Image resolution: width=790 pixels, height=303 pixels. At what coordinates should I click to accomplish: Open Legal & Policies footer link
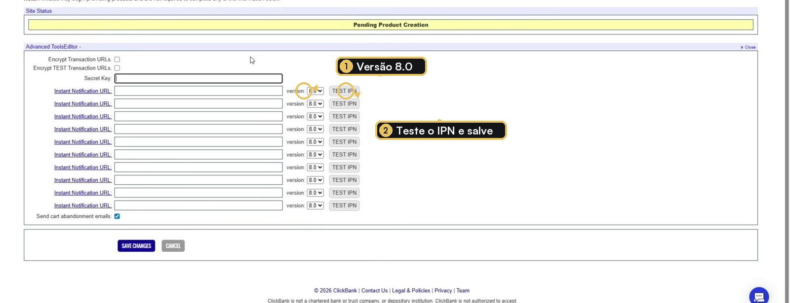pos(411,291)
